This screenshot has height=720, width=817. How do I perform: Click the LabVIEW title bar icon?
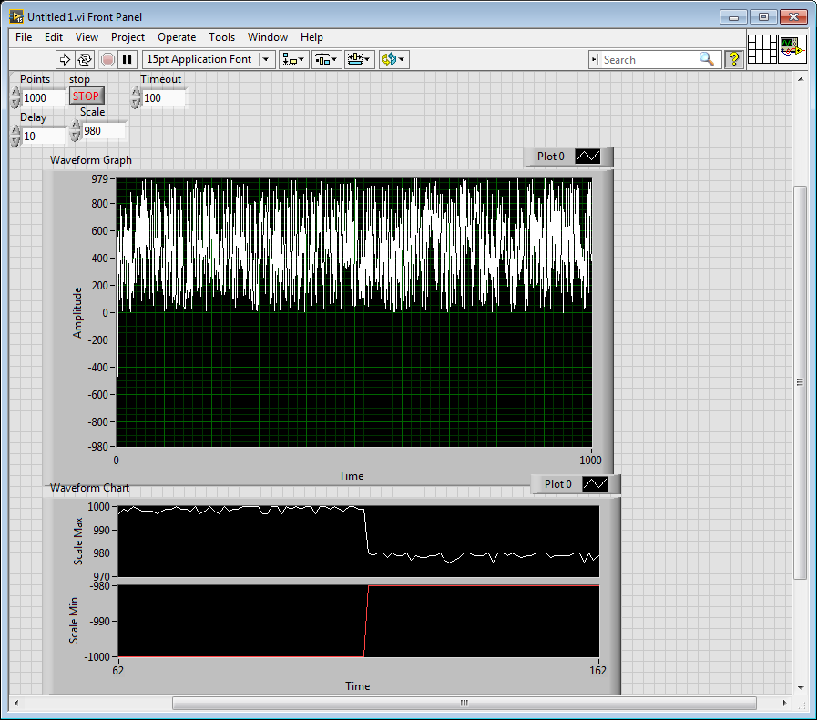coord(16,16)
